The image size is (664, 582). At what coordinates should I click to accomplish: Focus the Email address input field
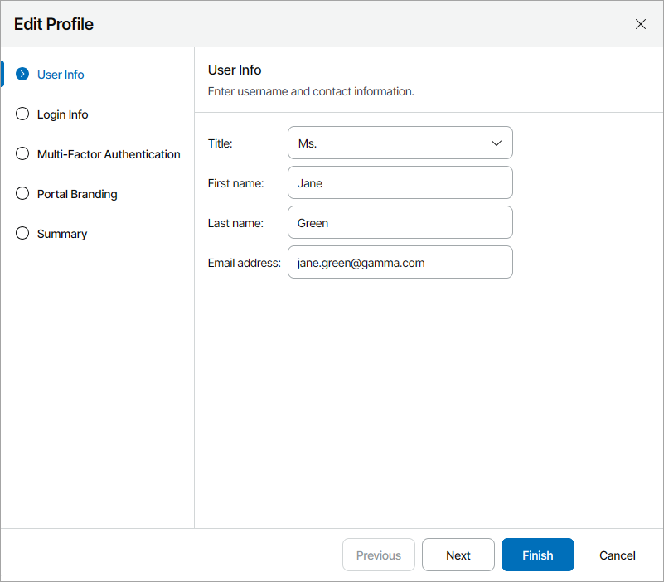400,262
